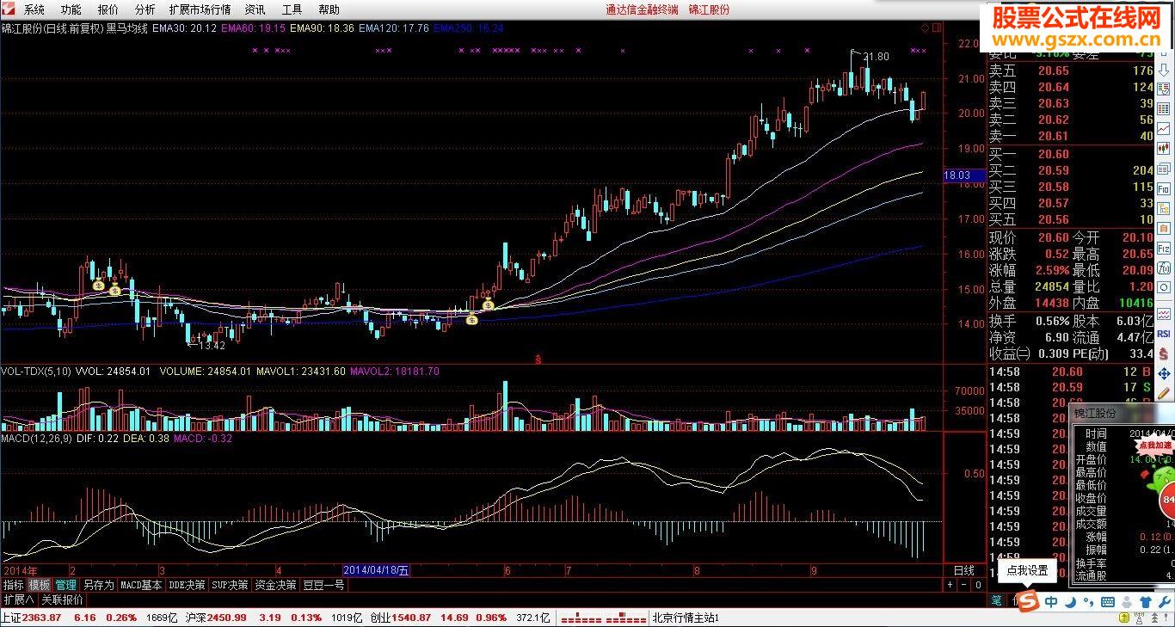This screenshot has width=1175, height=627.
Task: Select the 模板 tab at bottom
Action: pyautogui.click(x=40, y=585)
